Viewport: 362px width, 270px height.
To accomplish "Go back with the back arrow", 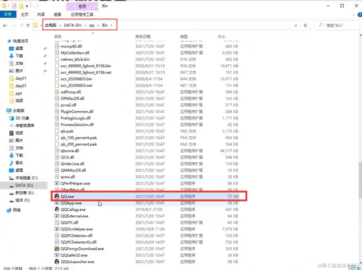I will coord(5,25).
